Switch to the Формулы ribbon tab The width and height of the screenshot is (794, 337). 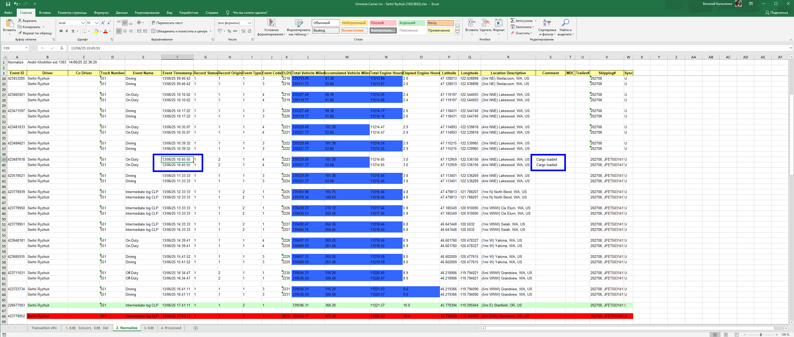click(x=101, y=13)
